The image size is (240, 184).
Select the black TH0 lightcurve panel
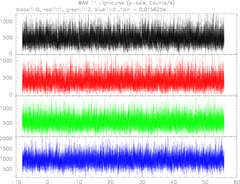126,34
